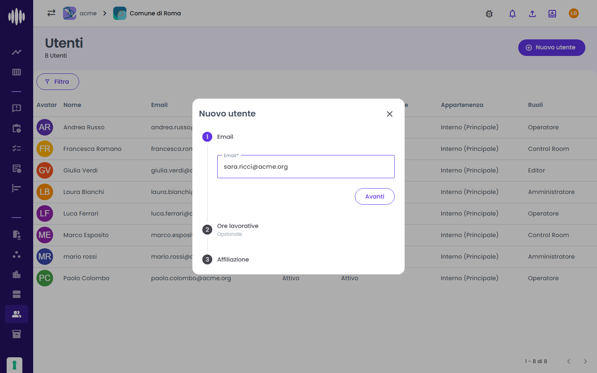Expand the Affiliazione step
597x373 pixels.
click(226, 259)
